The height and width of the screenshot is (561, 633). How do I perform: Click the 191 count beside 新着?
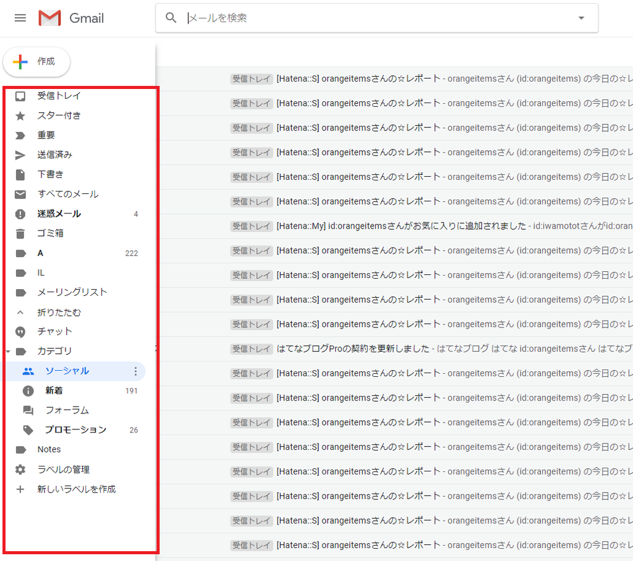(132, 391)
